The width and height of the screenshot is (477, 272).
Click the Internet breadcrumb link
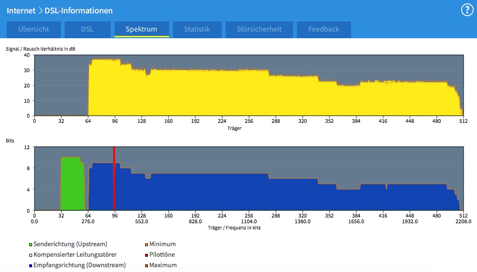point(21,11)
